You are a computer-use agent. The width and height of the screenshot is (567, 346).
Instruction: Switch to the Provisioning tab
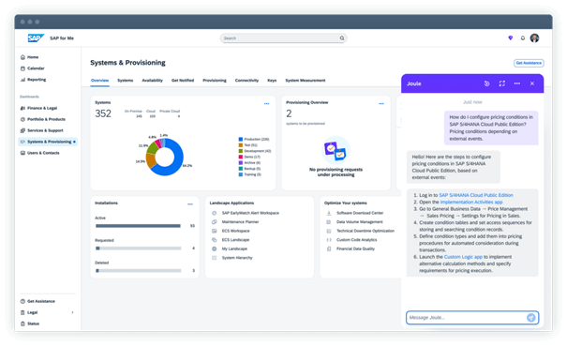[x=215, y=81]
